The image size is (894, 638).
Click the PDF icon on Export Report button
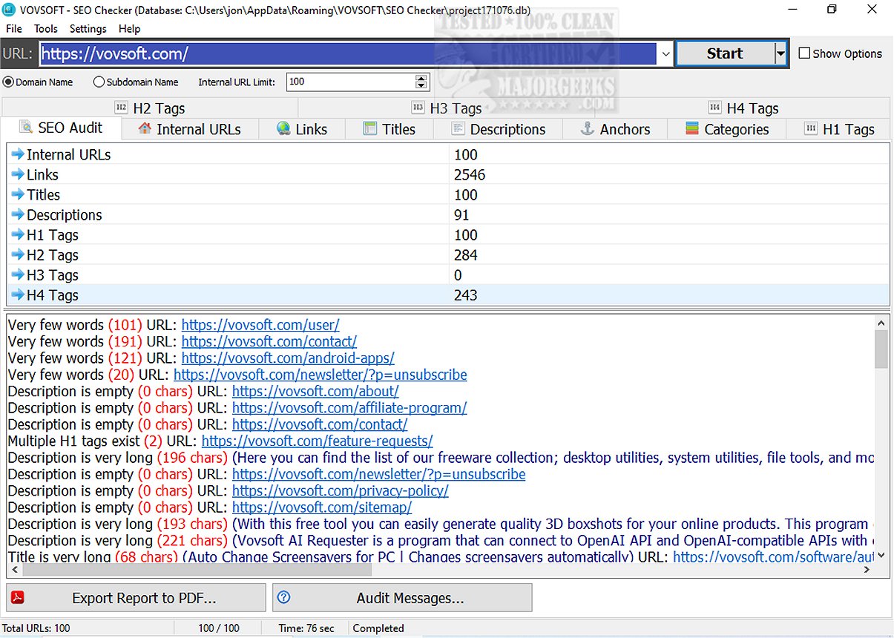click(17, 597)
